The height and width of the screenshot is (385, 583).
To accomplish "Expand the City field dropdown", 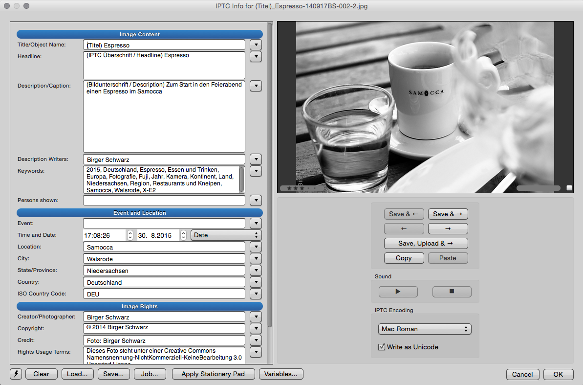I will click(x=256, y=259).
